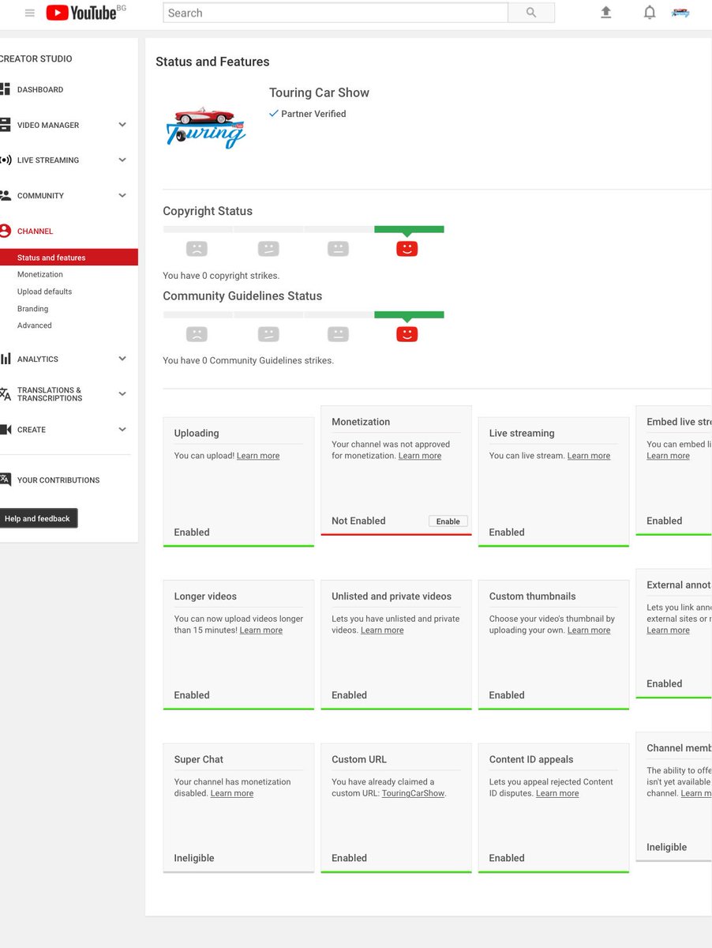
Task: Click the Partner Verified checkmark
Action: [x=274, y=114]
